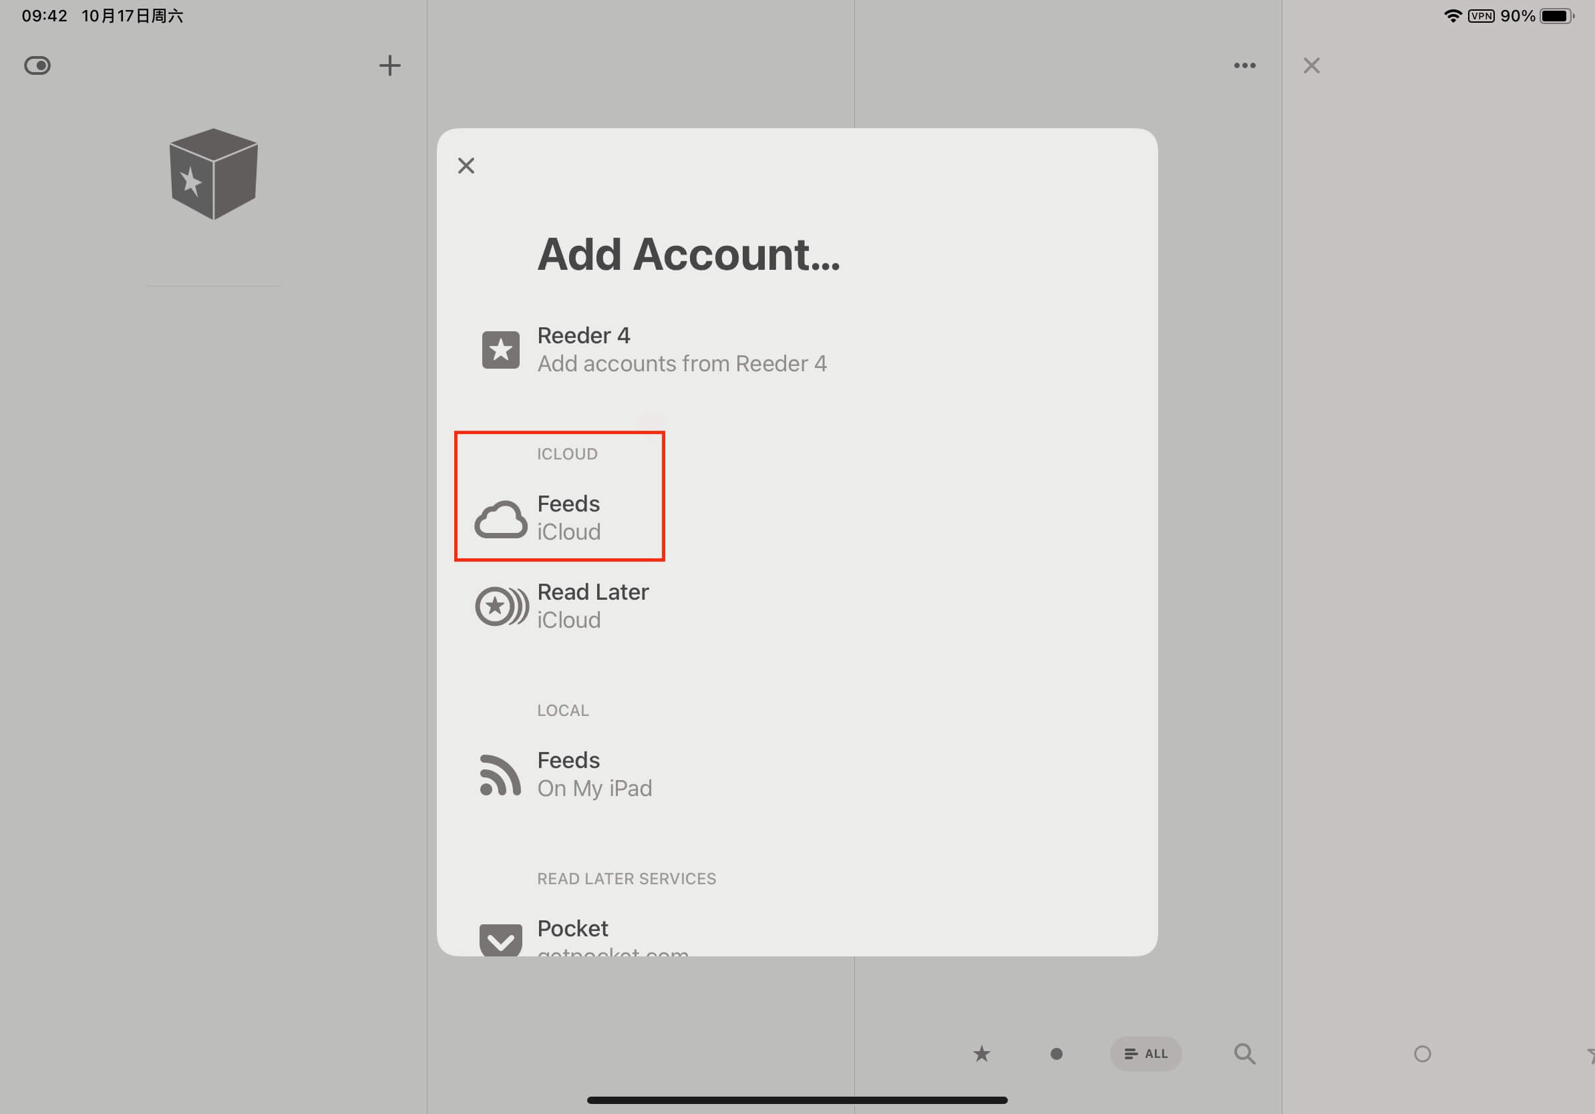Show unread items with dot filter
The height and width of the screenshot is (1114, 1595).
pyautogui.click(x=1056, y=1054)
